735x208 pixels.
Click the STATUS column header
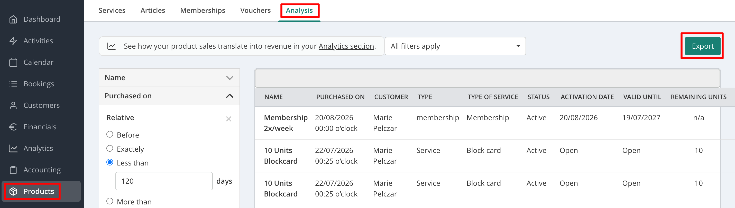pyautogui.click(x=538, y=97)
